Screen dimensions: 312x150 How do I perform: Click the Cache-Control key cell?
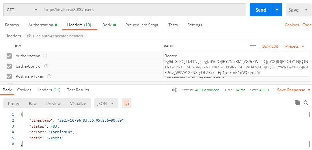(x=88, y=66)
